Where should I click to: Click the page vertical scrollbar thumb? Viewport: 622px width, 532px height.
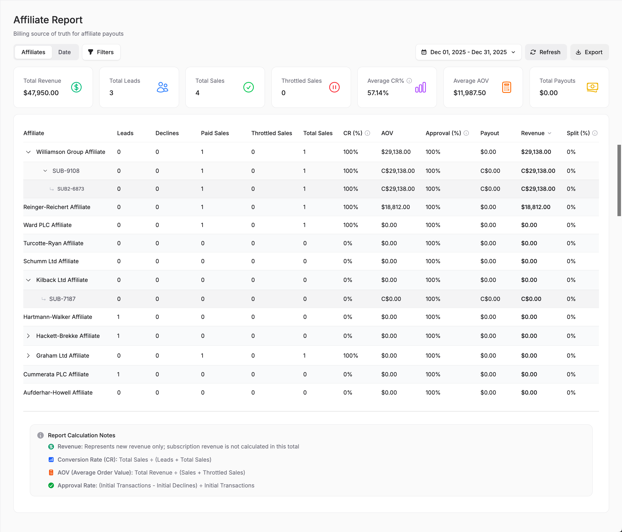click(x=619, y=180)
